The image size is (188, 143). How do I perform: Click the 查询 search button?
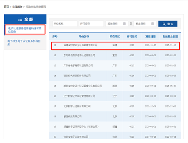coord(168,24)
